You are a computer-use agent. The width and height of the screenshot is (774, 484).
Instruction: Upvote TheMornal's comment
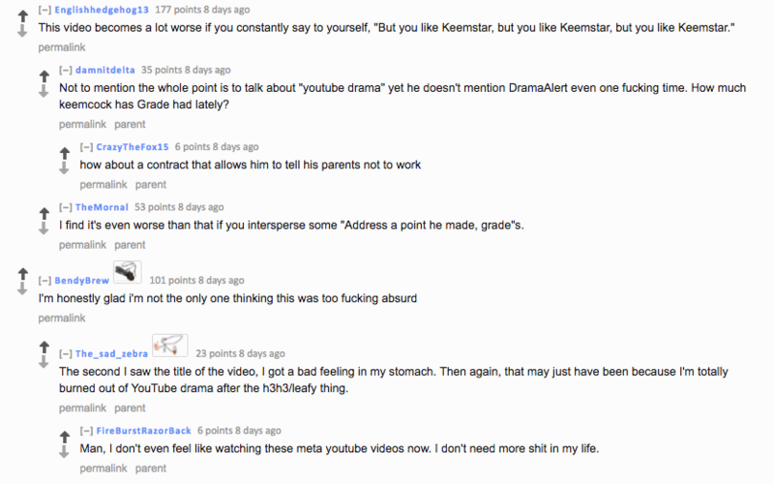(x=44, y=212)
